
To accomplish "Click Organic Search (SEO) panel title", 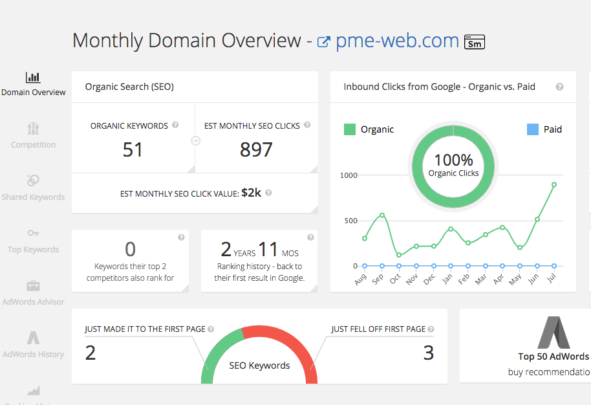I will click(129, 87).
